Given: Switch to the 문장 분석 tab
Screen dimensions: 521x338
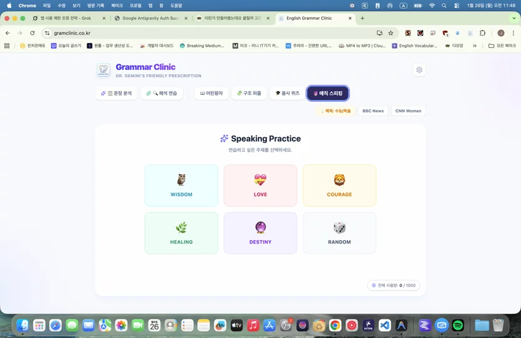Looking at the screenshot, I should point(116,94).
